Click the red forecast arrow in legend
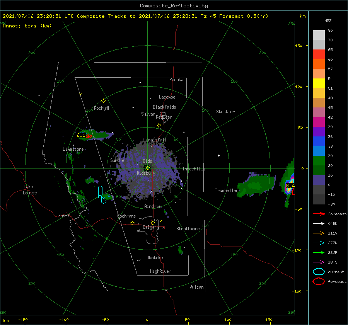The image size is (348, 325). [x=319, y=214]
